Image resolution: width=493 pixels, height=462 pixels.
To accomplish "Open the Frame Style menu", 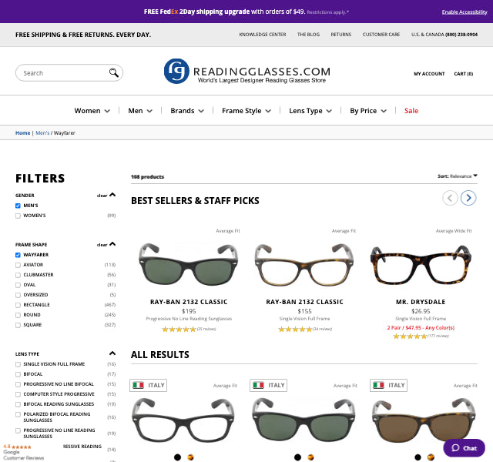I will (246, 111).
